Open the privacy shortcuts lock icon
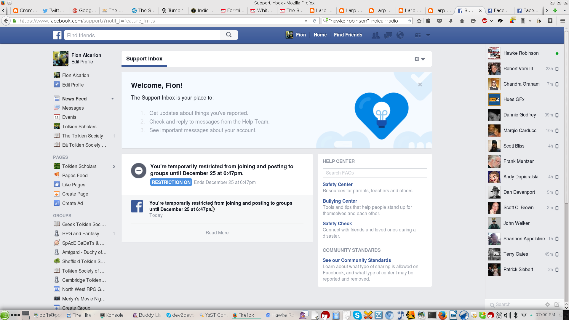Image resolution: width=569 pixels, height=320 pixels. tap(418, 35)
